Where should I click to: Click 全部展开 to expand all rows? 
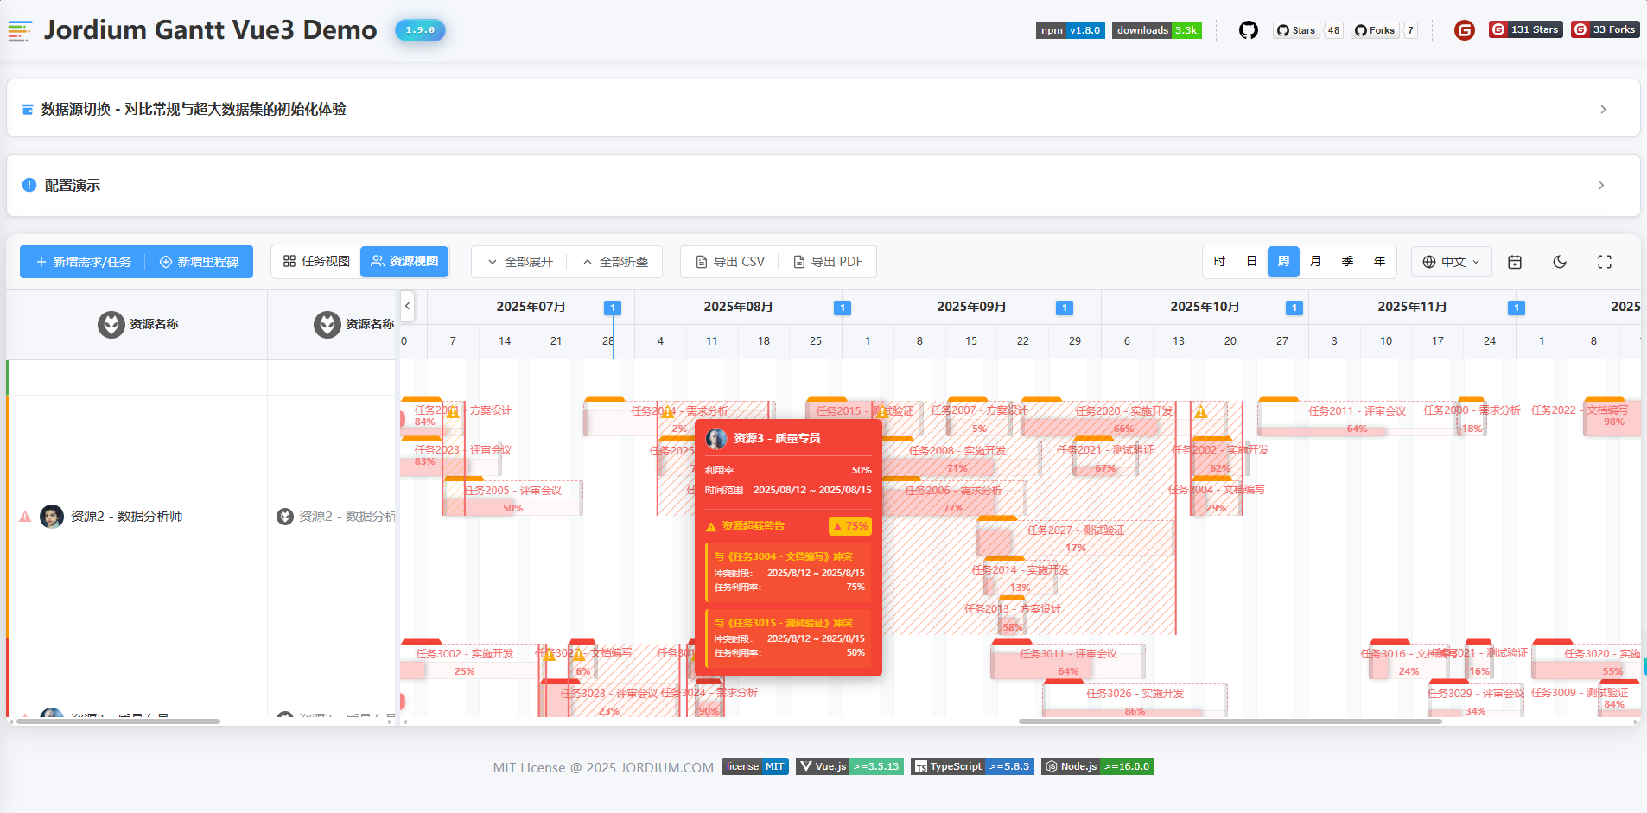[519, 262]
